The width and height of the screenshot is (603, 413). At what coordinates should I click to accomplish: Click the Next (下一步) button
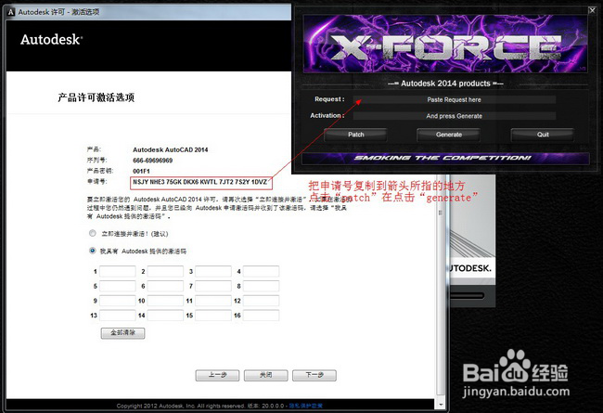(314, 375)
